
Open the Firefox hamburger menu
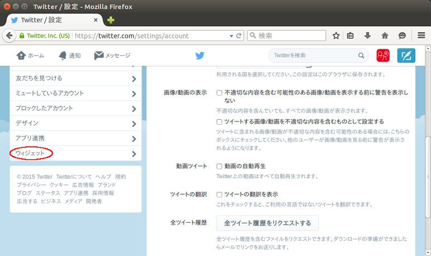point(422,36)
